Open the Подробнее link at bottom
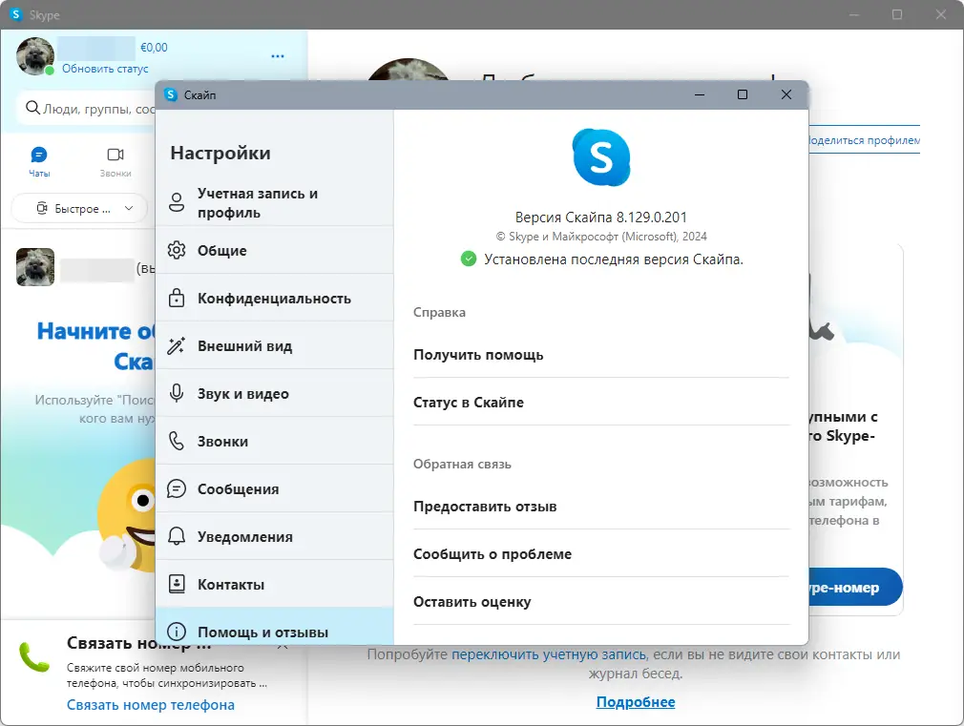The image size is (964, 726). click(x=636, y=701)
